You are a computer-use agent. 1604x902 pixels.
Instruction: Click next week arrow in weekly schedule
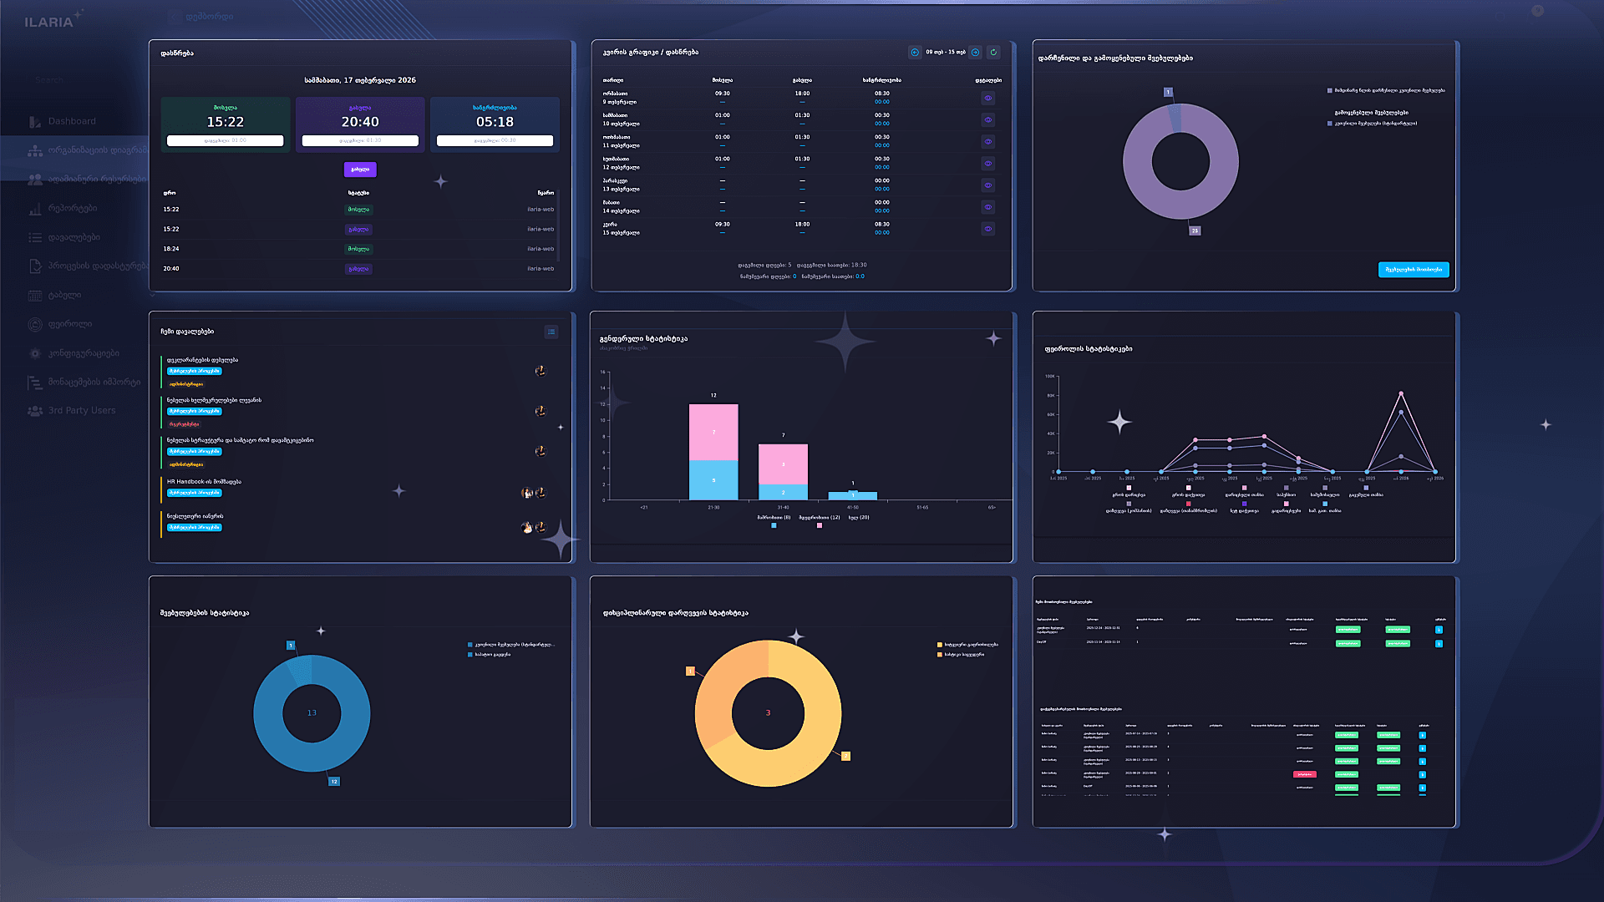coord(975,52)
